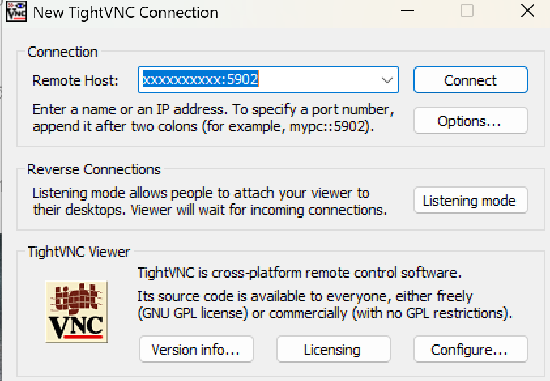
Task: Click the Remote Host label
Action: [x=75, y=80]
